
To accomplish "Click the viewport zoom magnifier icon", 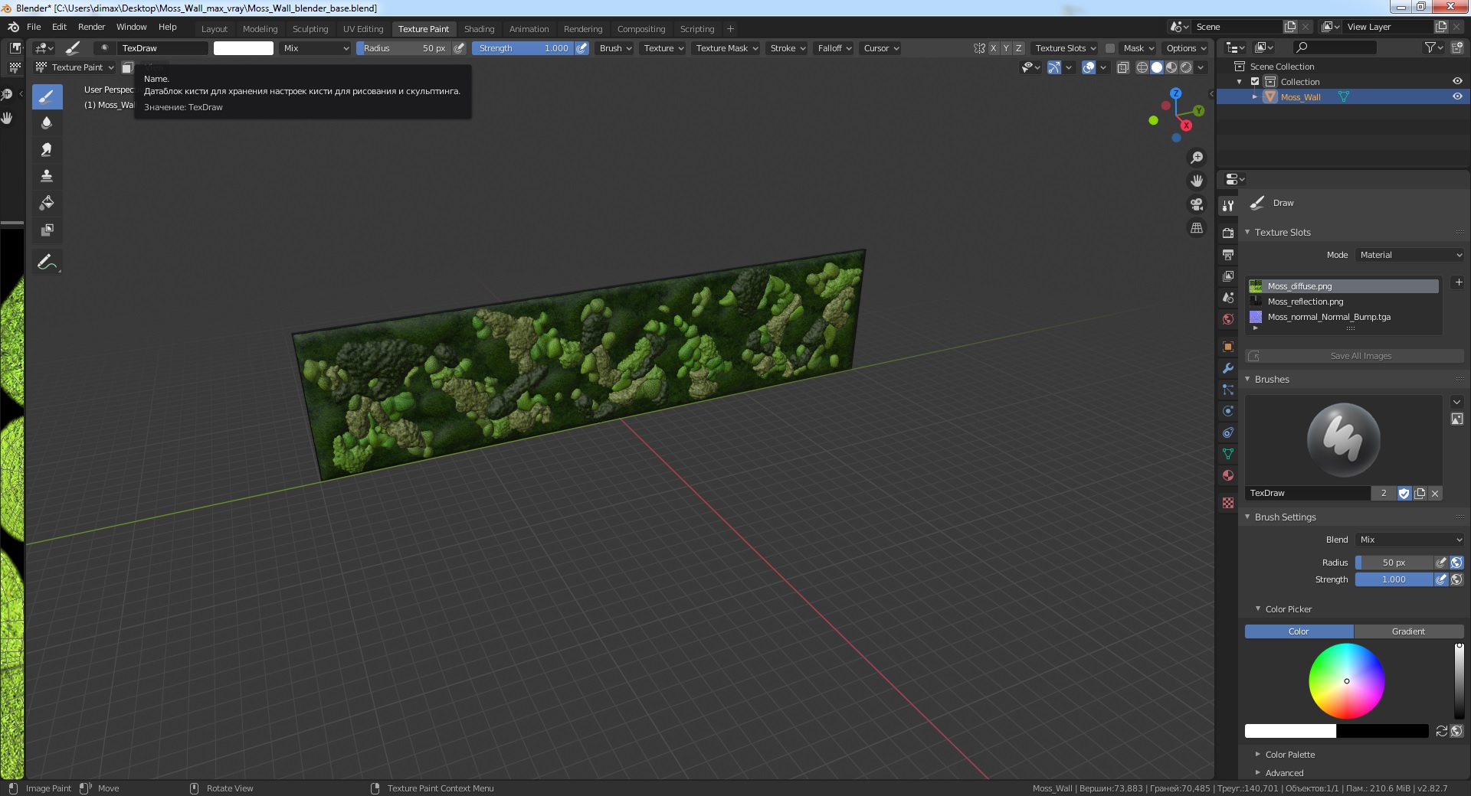I will [x=1196, y=158].
